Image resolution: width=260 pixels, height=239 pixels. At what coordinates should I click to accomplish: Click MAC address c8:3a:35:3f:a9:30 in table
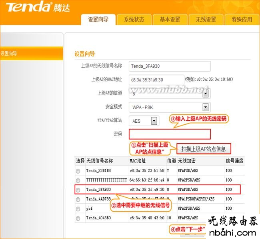click(x=147, y=189)
